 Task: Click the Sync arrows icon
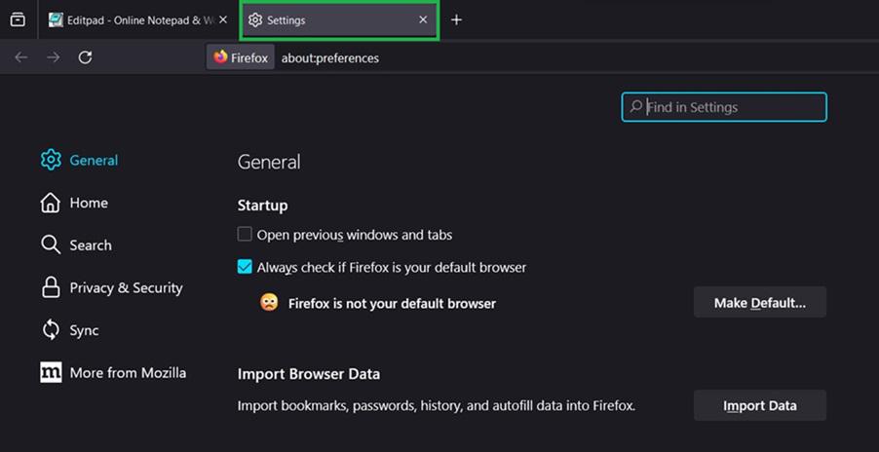tap(51, 330)
